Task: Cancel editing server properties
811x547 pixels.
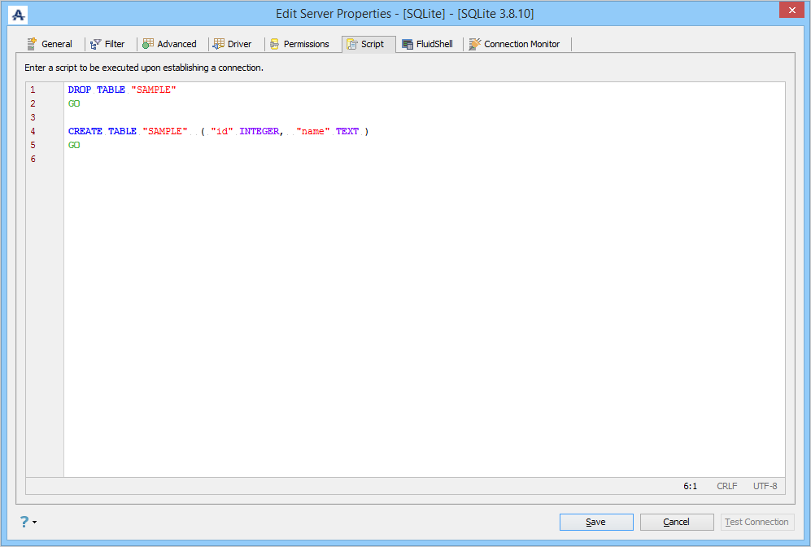Action: click(x=677, y=522)
